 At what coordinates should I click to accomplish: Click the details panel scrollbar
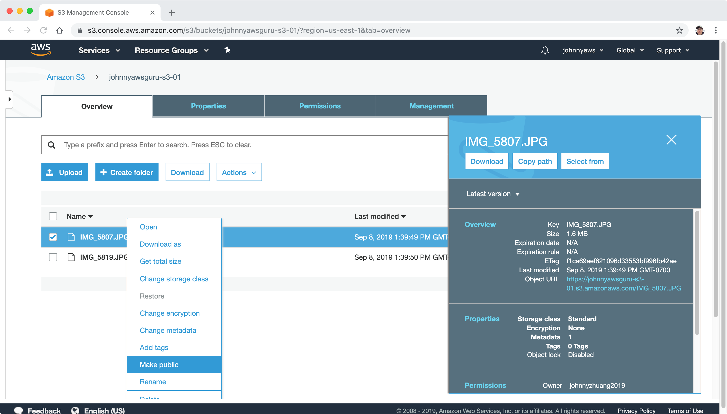[x=697, y=272]
